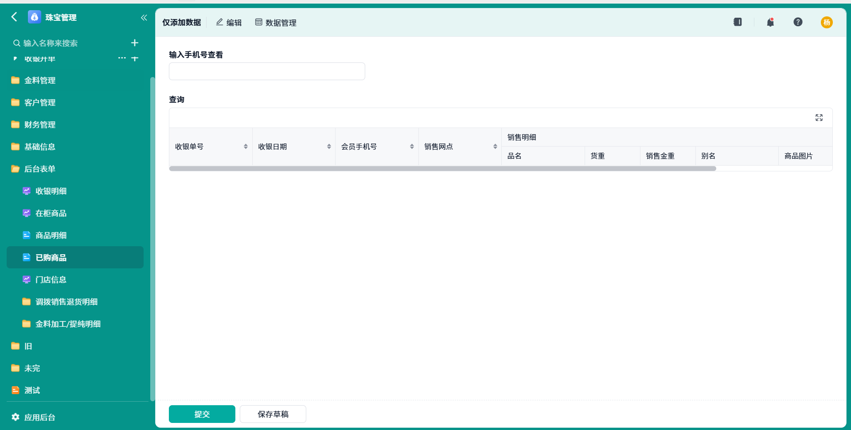Click the 会员手机号 column header text

coord(359,147)
